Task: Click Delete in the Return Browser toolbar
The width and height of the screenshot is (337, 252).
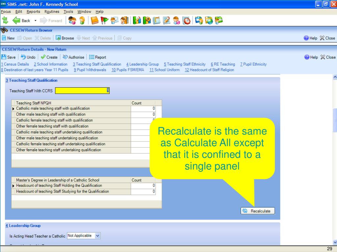Action: tap(43, 38)
